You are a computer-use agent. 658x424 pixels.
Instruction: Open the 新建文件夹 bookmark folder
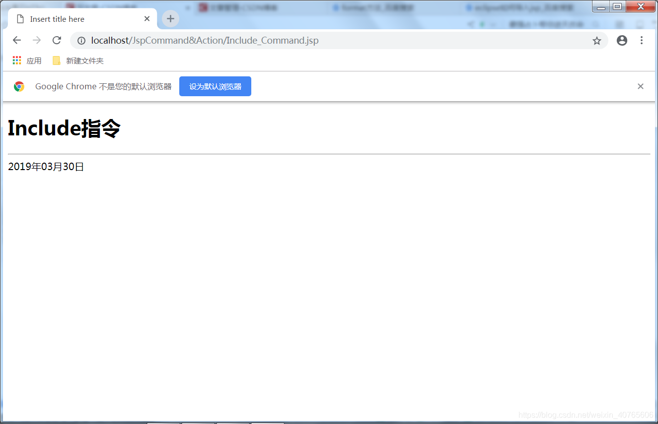click(x=78, y=61)
